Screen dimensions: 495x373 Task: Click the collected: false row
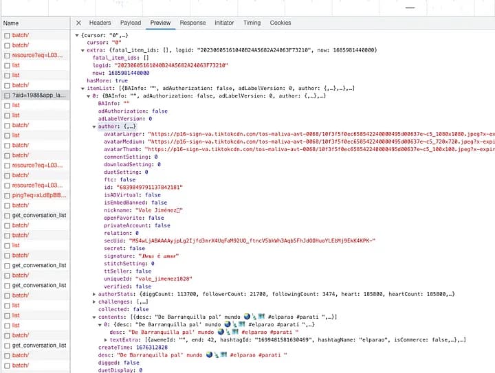124,309
